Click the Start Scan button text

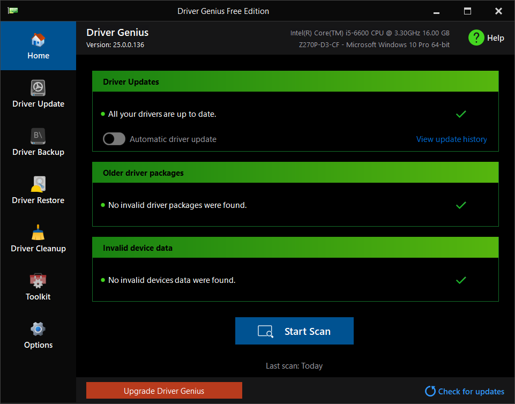[x=308, y=332]
